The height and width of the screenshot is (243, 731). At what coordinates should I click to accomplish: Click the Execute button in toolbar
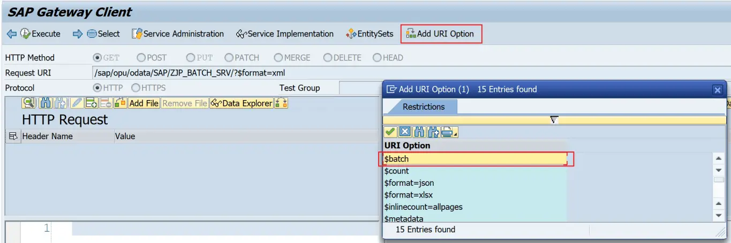click(41, 34)
